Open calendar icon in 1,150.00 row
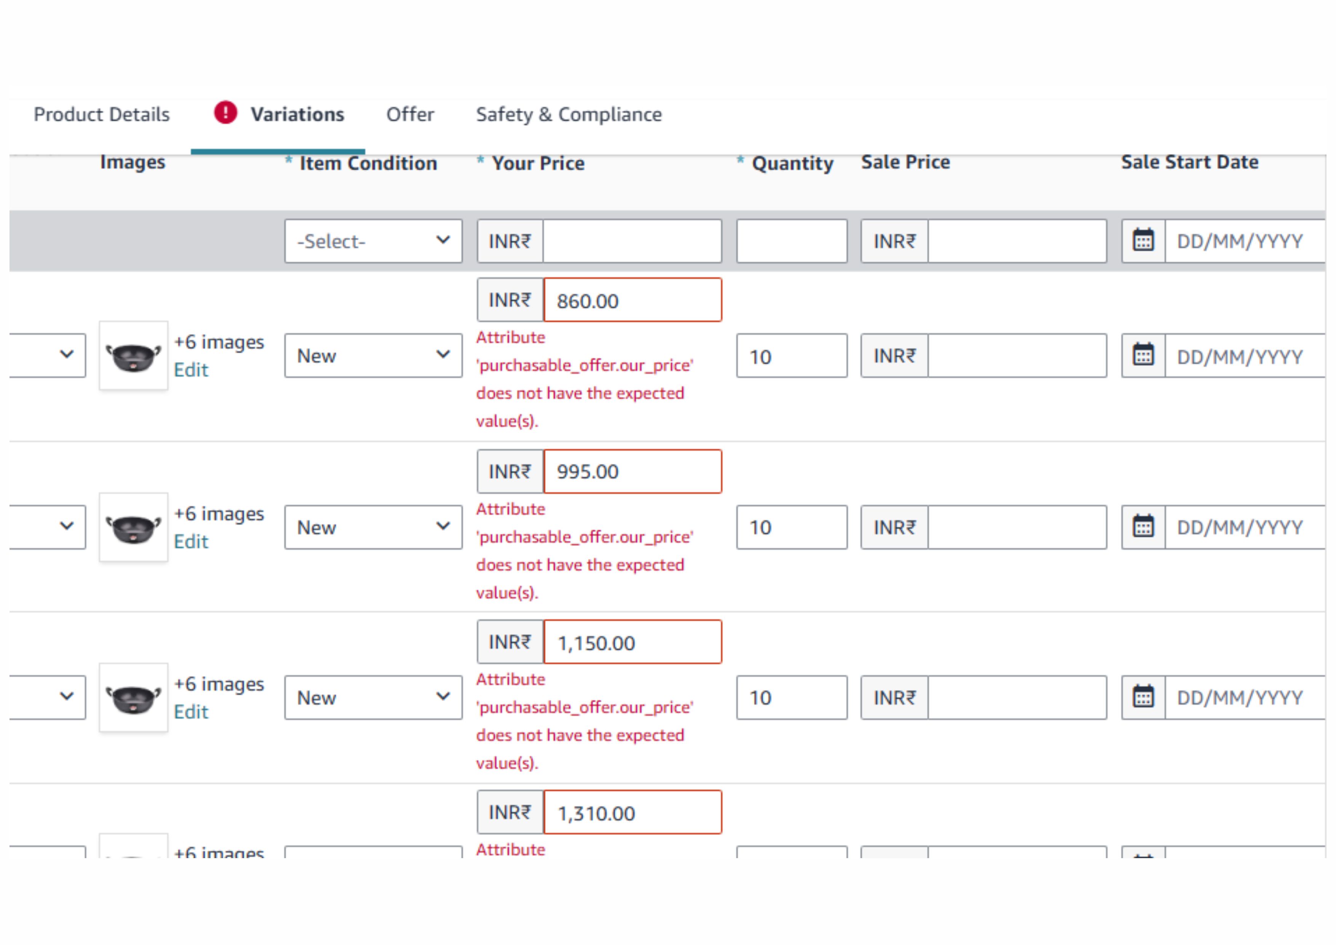 tap(1143, 698)
